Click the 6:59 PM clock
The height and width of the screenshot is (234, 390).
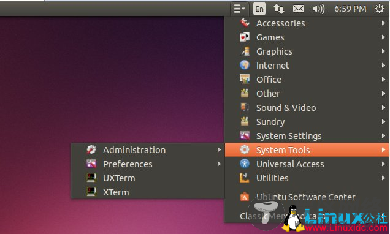tap(350, 9)
